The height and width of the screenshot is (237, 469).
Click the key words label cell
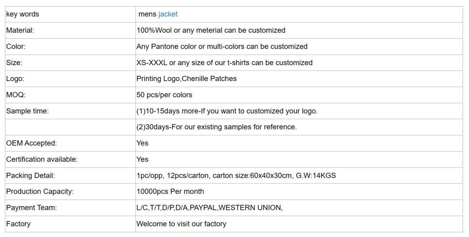click(x=70, y=14)
